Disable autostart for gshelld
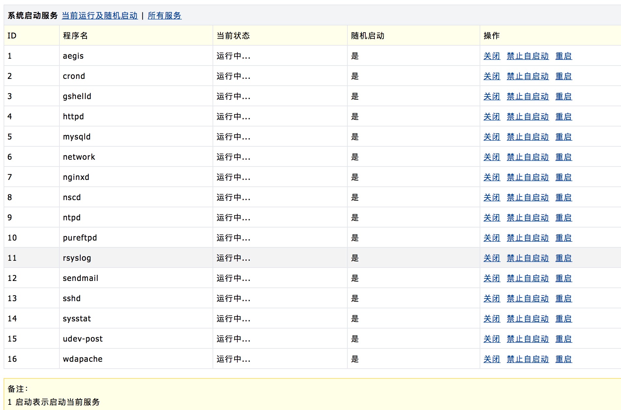Image resolution: width=621 pixels, height=410 pixels. click(528, 96)
